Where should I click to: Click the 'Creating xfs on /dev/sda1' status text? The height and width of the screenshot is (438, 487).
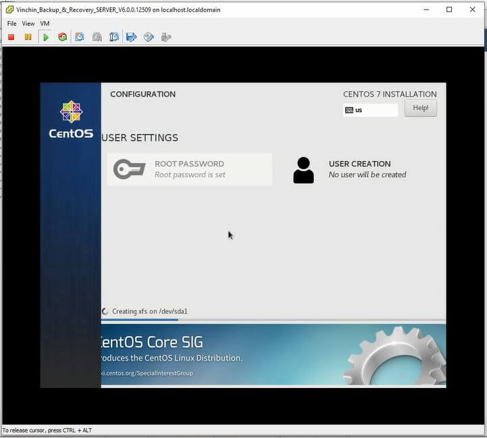pyautogui.click(x=150, y=311)
